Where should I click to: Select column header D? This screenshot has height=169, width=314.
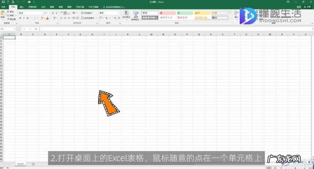click(45, 34)
